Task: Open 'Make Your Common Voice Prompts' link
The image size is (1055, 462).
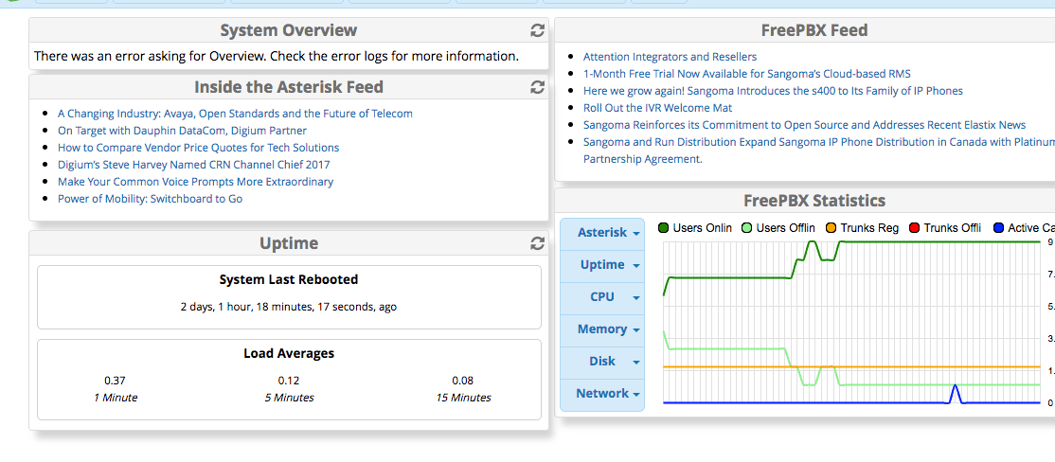Action: 195,182
